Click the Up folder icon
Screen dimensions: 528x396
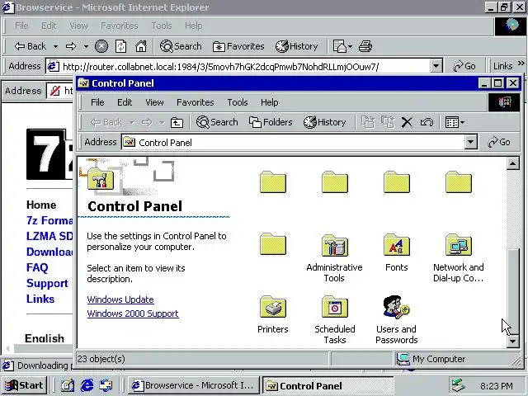(177, 123)
